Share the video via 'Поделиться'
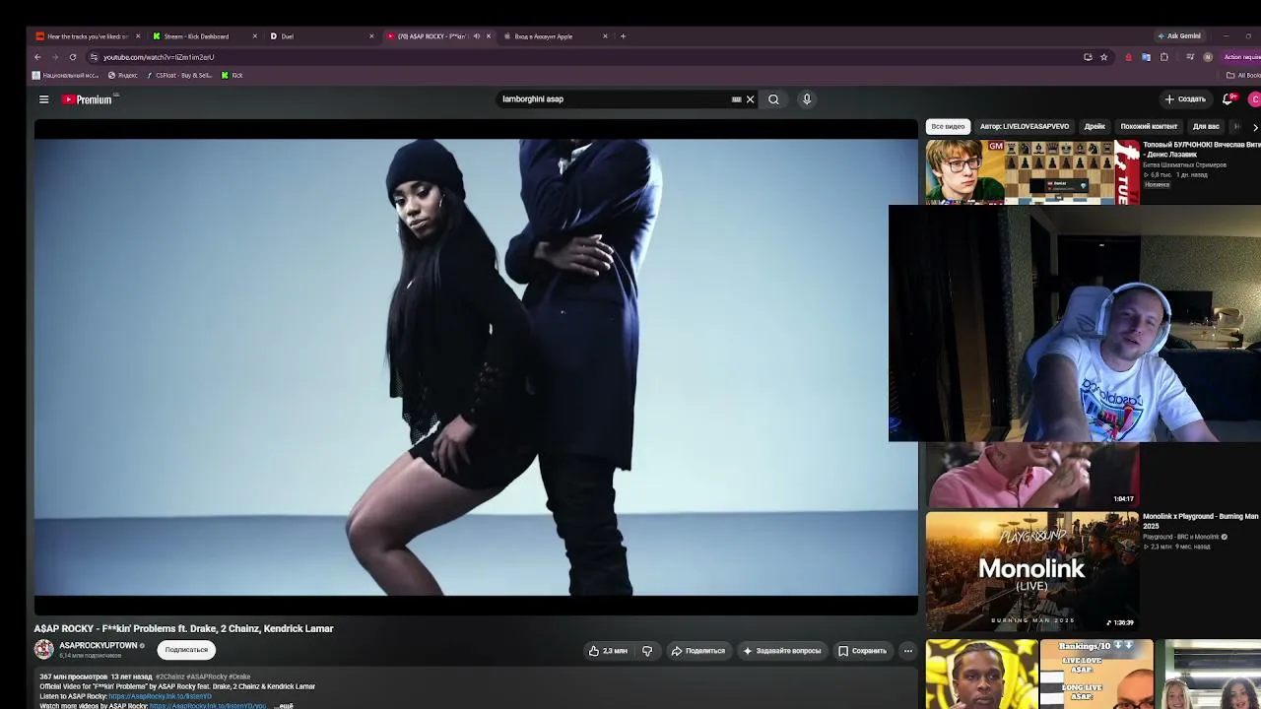Screen dimensions: 1261x709 coord(698,651)
